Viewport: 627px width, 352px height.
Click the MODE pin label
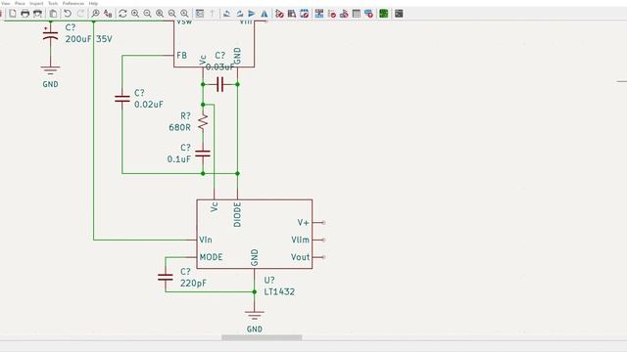click(211, 257)
